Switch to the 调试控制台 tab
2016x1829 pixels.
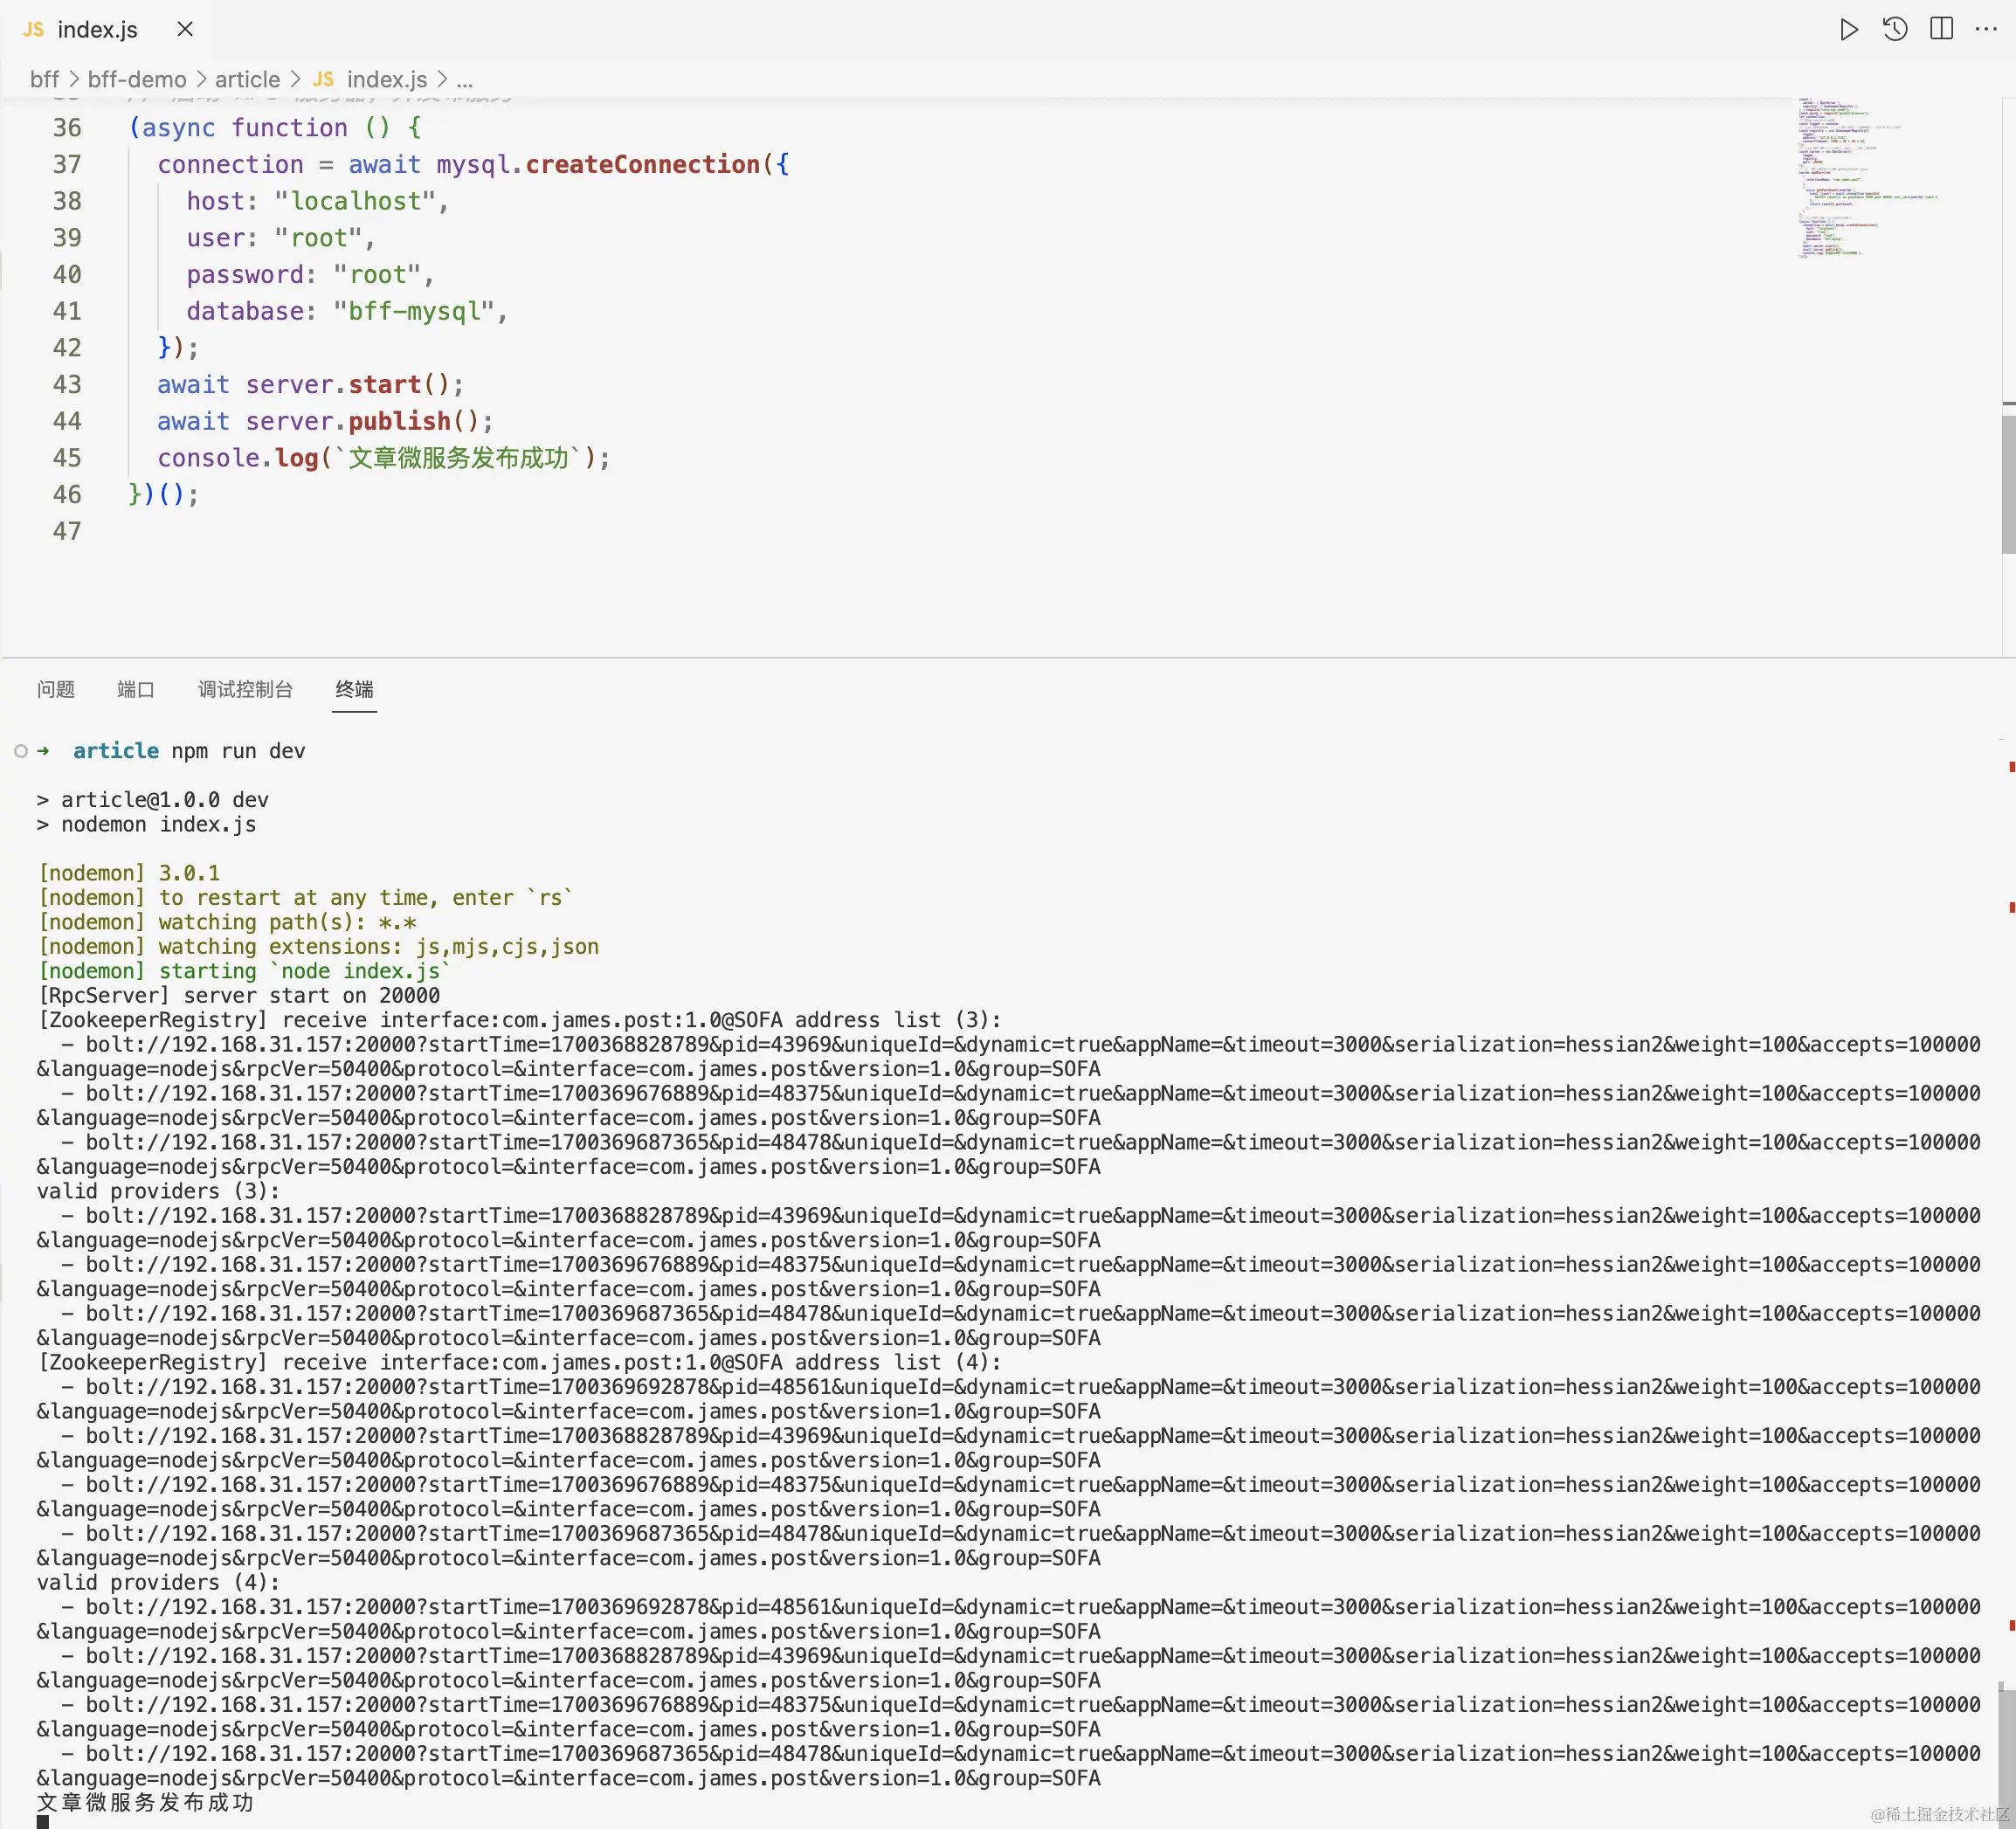pos(244,690)
